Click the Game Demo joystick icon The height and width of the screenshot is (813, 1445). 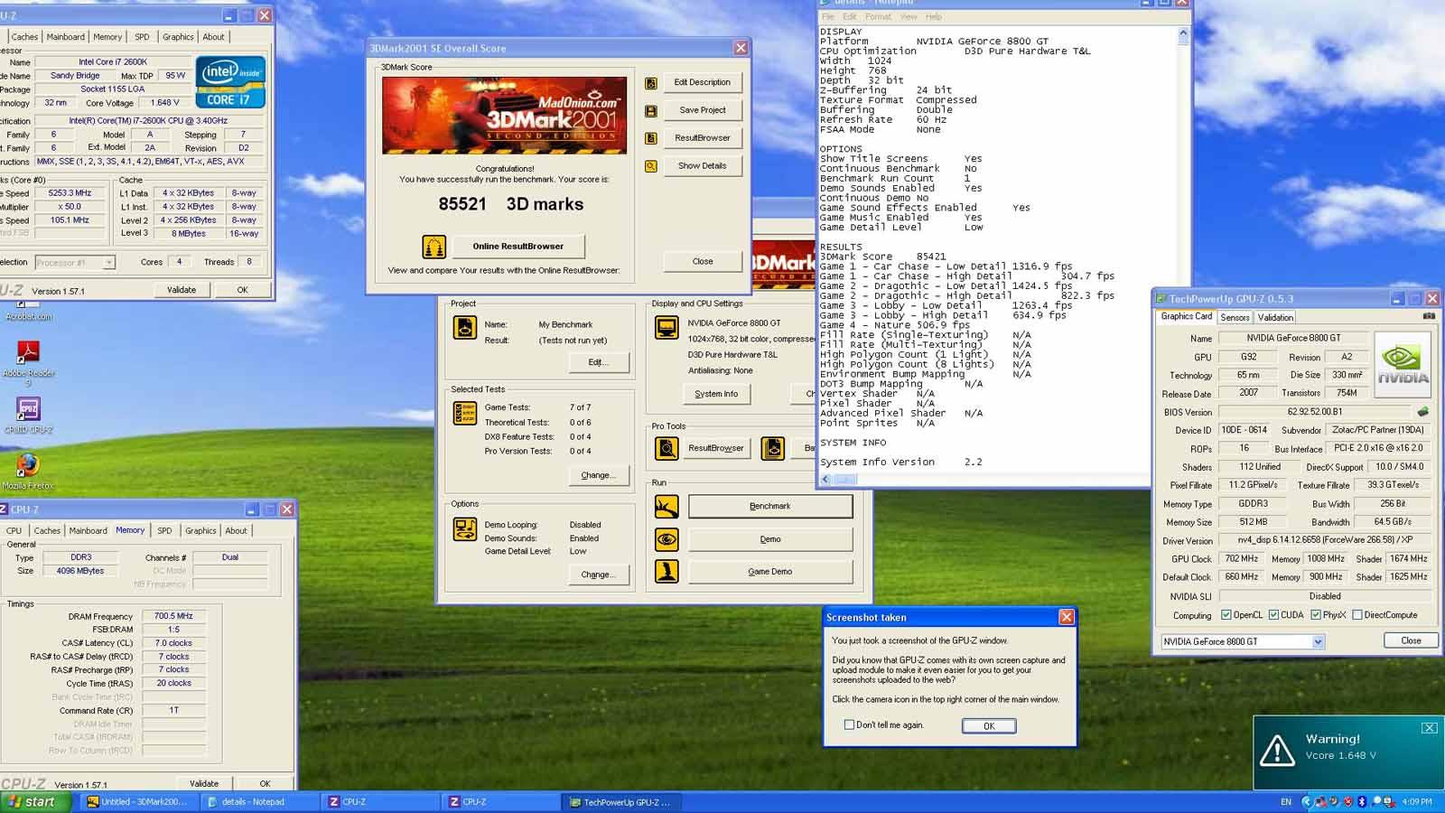pyautogui.click(x=667, y=572)
